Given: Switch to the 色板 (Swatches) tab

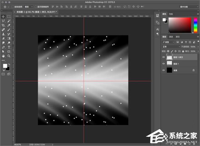Looking at the screenshot, I should [171, 14].
